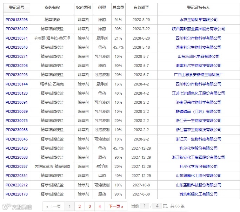Select expiry date 2028-6-20

tap(141, 38)
